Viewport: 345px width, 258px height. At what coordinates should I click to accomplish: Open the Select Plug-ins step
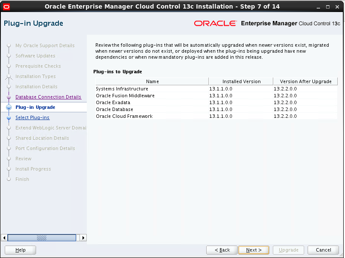[x=32, y=117]
